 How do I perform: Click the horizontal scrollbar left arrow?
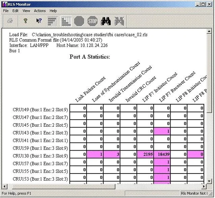[4, 186]
